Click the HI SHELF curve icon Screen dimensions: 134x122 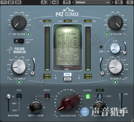click(x=125, y=79)
